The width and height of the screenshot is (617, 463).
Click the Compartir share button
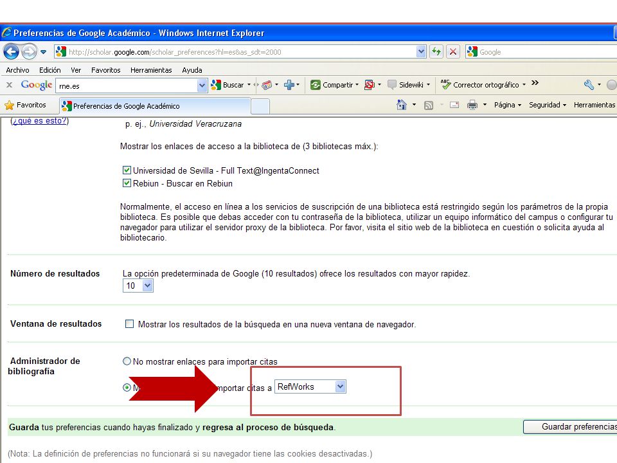[334, 85]
